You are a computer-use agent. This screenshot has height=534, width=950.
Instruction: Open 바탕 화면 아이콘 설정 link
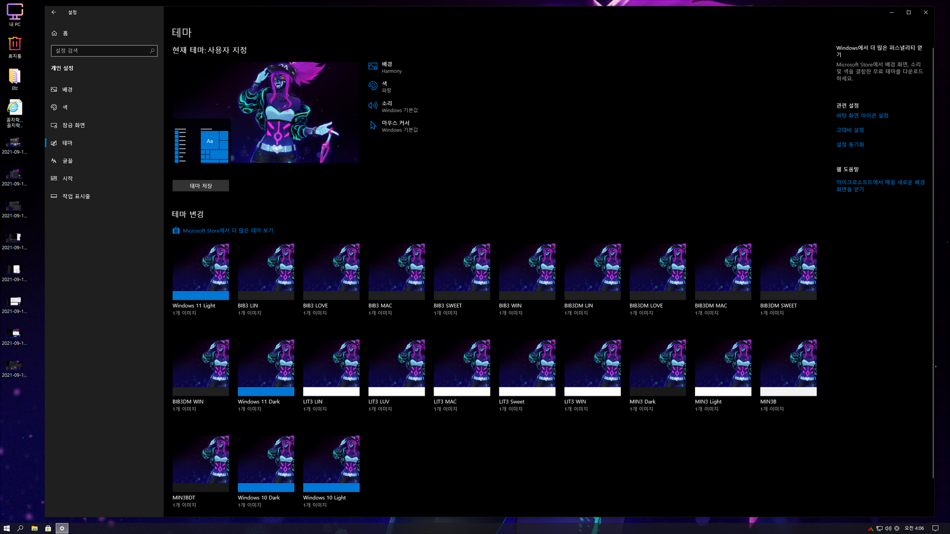click(862, 115)
